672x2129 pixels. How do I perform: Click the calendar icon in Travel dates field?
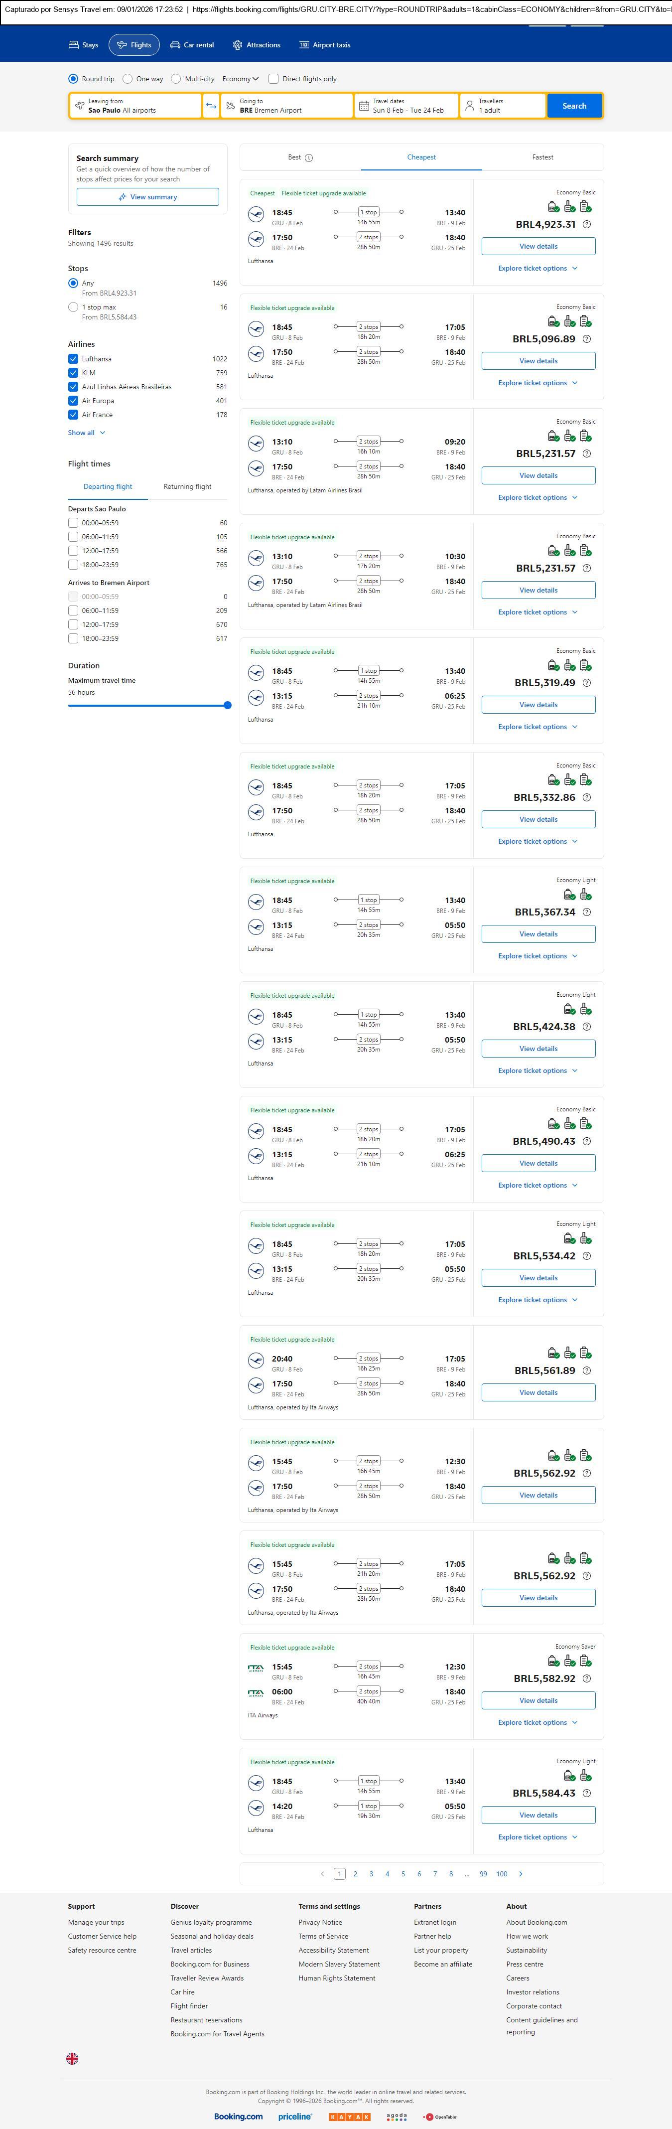[x=364, y=106]
